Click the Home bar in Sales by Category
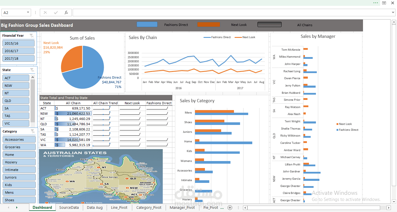Image resolution: width=397 pixels, height=212 pixels. pyautogui.click(x=223, y=143)
